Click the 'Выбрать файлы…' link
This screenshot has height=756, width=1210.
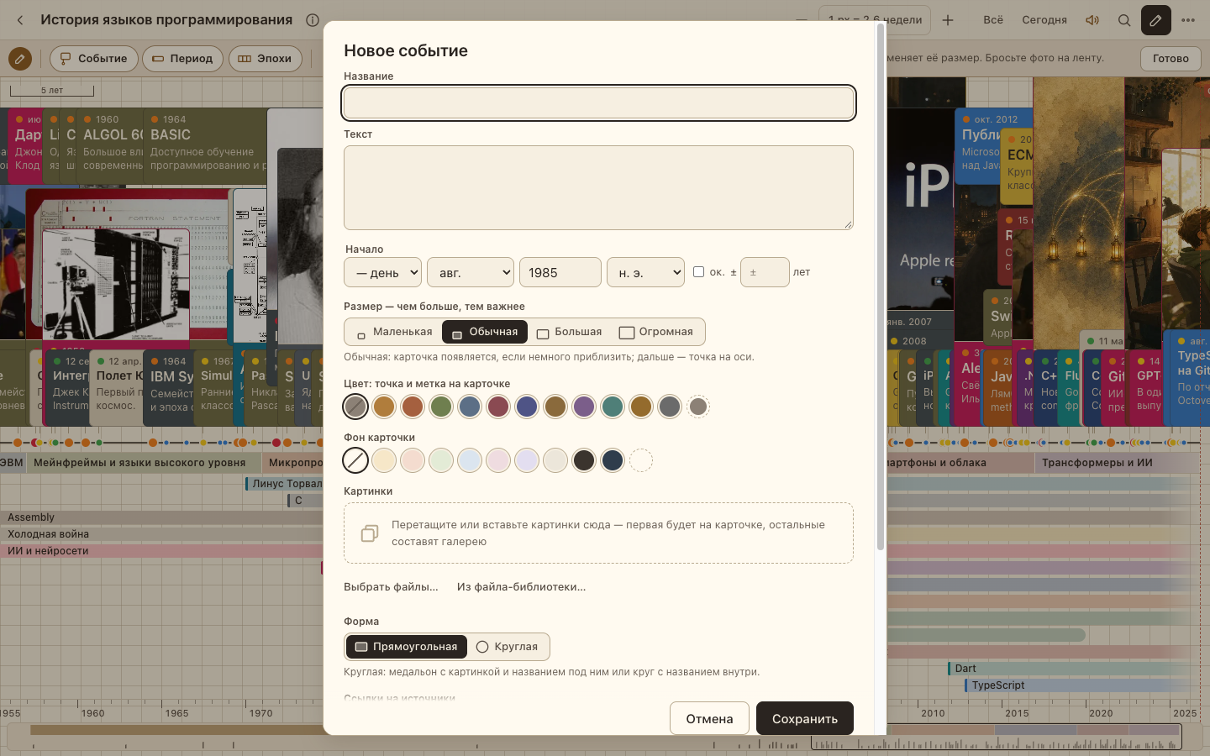point(391,587)
